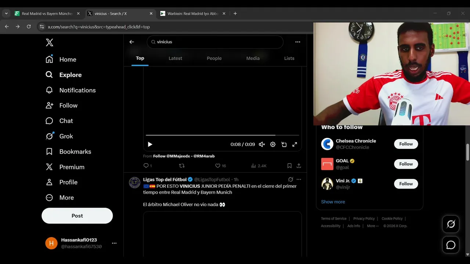Open Explore in the sidebar
The image size is (470, 264).
point(64,75)
